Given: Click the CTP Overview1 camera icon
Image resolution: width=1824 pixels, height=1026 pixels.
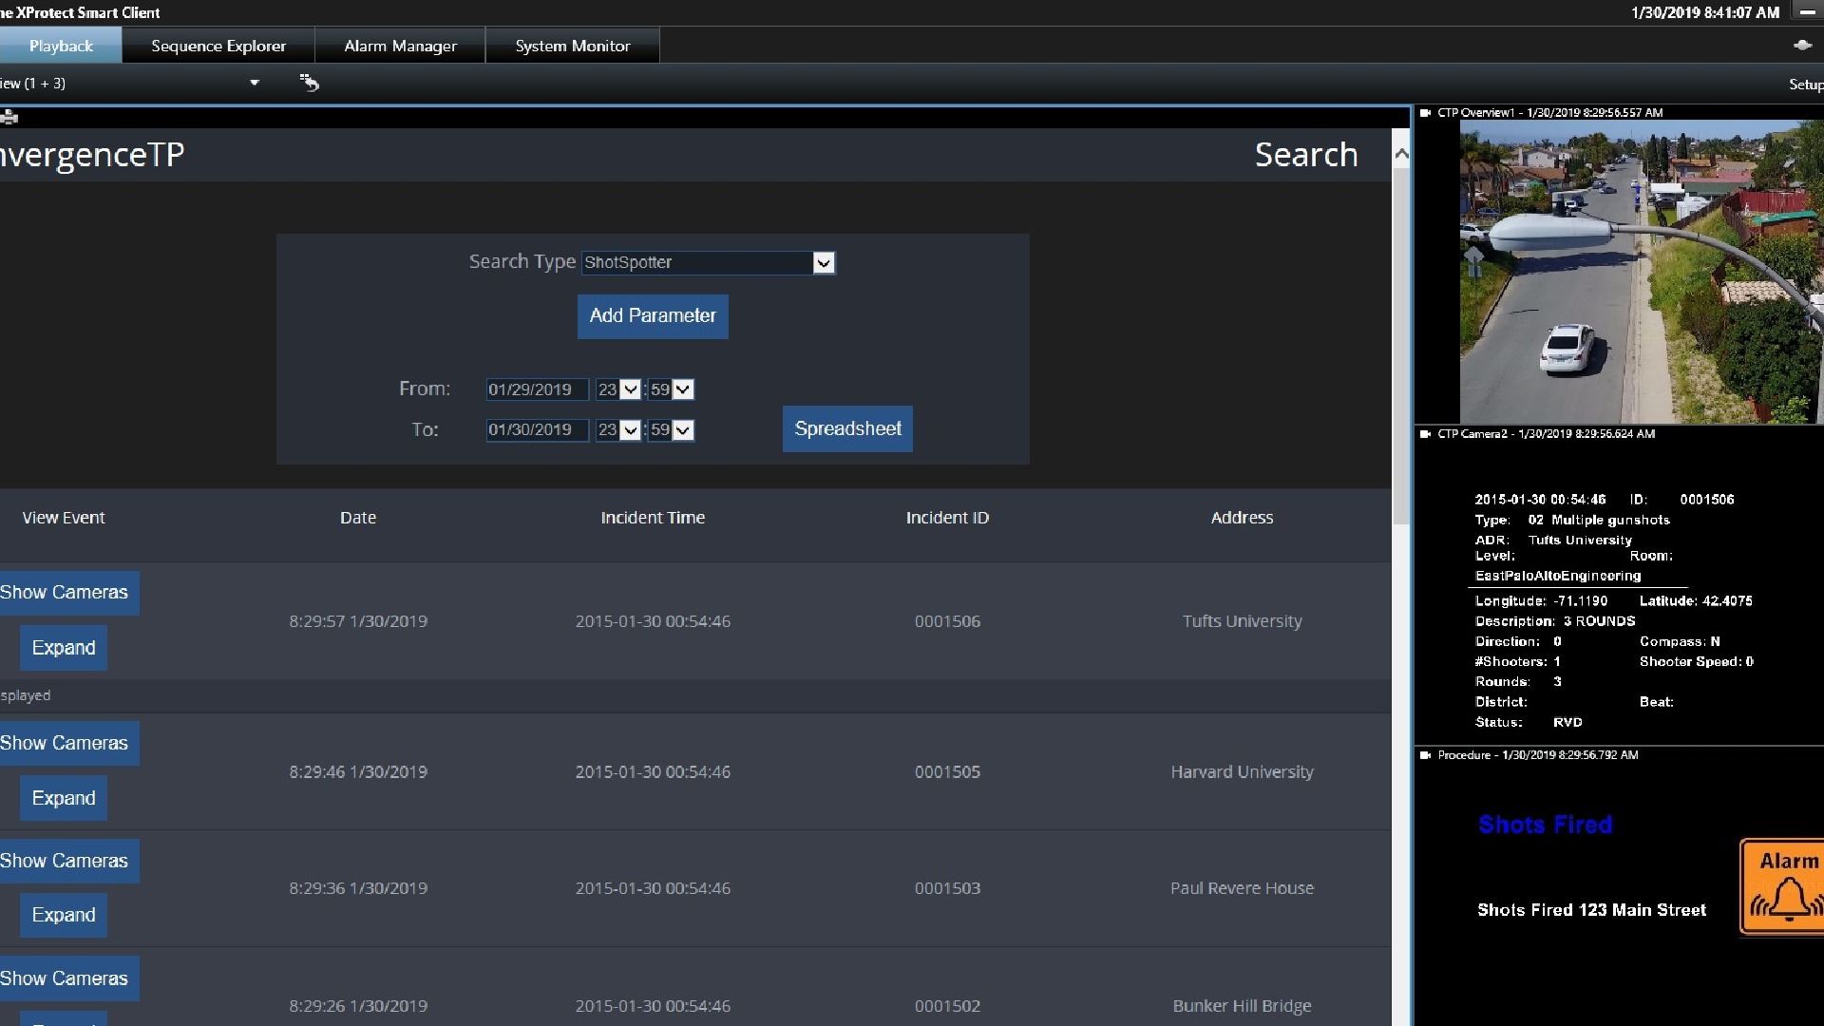Looking at the screenshot, I should (x=1425, y=113).
